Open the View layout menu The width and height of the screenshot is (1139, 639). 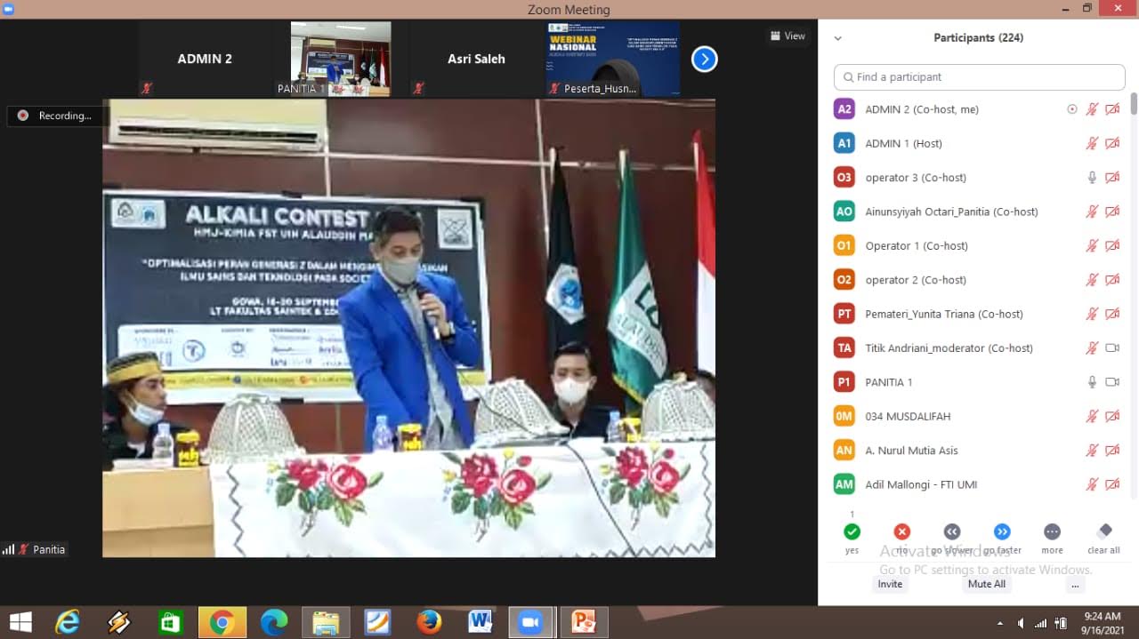tap(788, 36)
